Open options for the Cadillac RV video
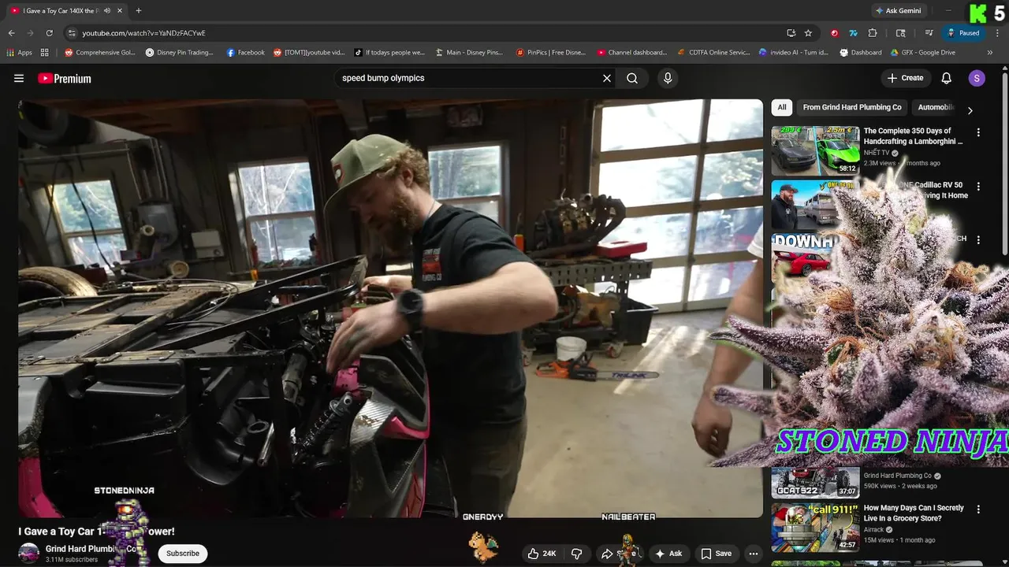 coord(978,187)
